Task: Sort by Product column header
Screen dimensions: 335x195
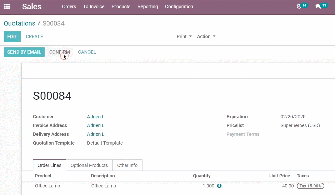Action: pos(43,176)
